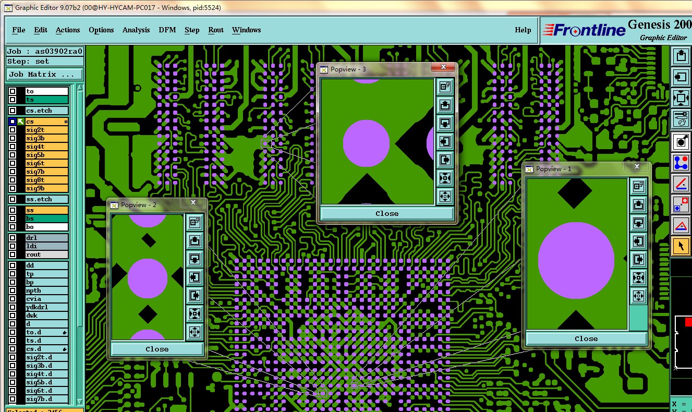Select the ydkdrl layer name
The width and height of the screenshot is (692, 412).
(47, 307)
